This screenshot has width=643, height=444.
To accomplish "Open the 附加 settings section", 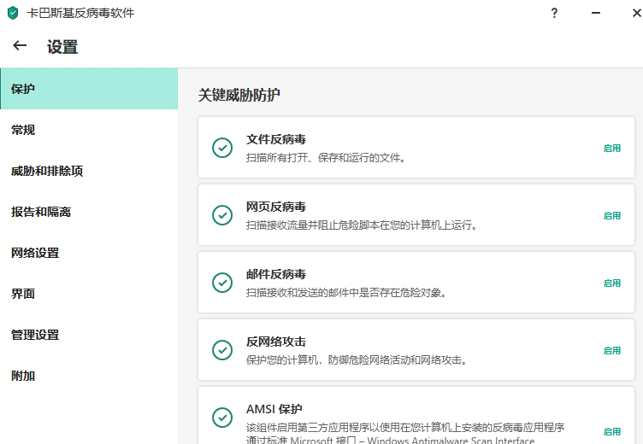I will tap(89, 376).
